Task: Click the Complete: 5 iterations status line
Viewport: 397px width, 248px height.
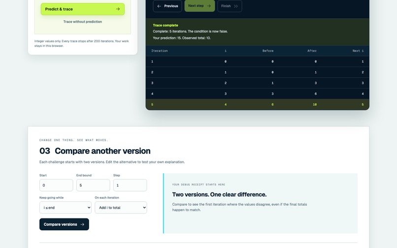Action: 190,31
